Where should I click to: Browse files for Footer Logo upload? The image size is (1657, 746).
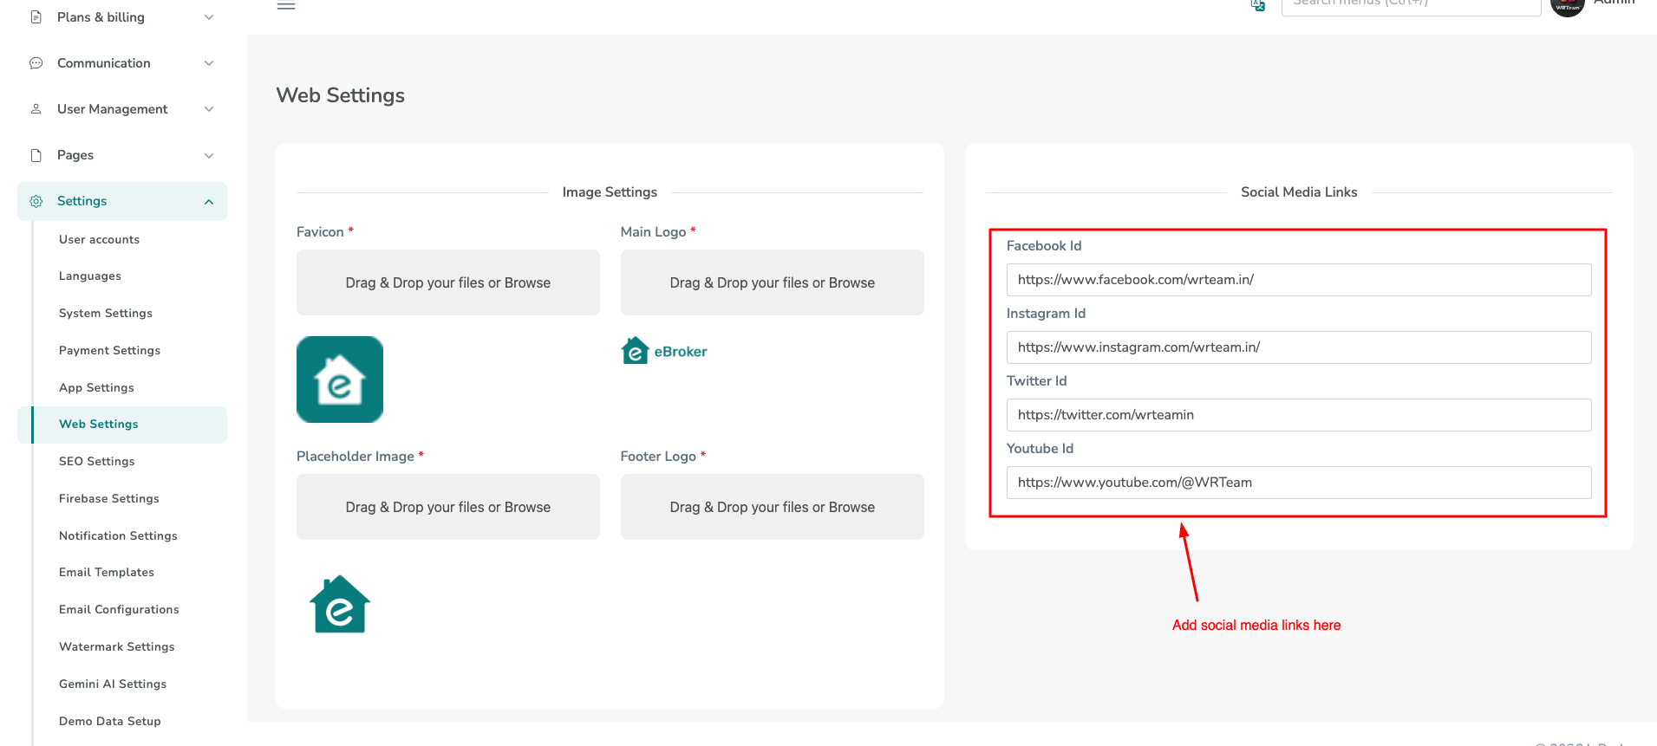tap(772, 507)
